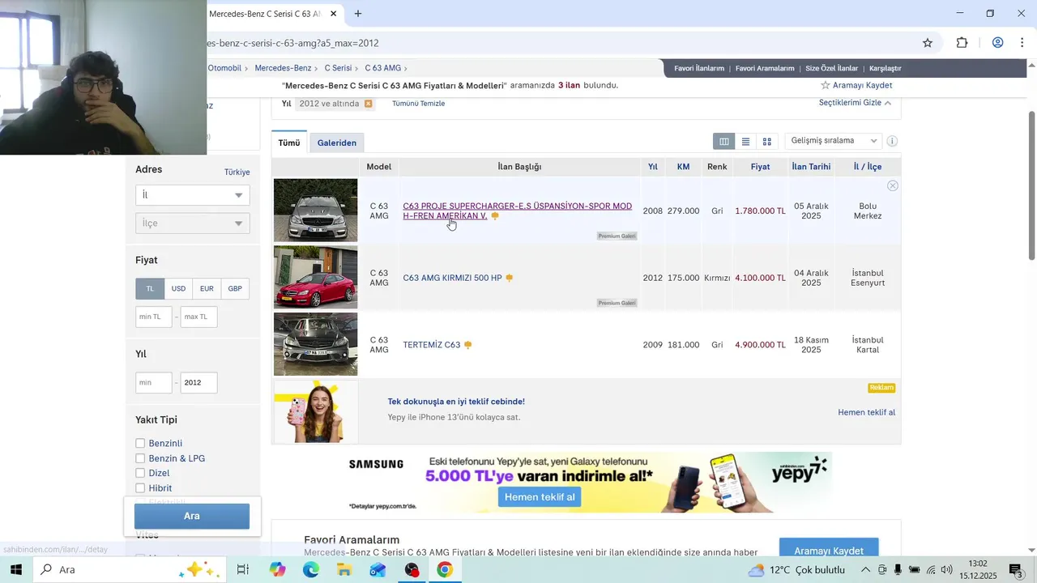The width and height of the screenshot is (1037, 583).
Task: Open the Chrome extensions puzzle icon
Action: [x=962, y=43]
